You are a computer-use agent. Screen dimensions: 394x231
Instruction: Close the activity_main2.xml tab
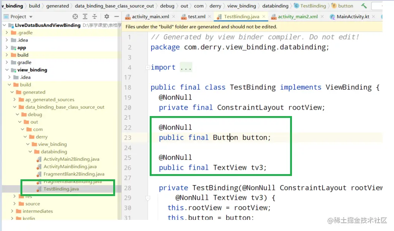click(x=322, y=17)
